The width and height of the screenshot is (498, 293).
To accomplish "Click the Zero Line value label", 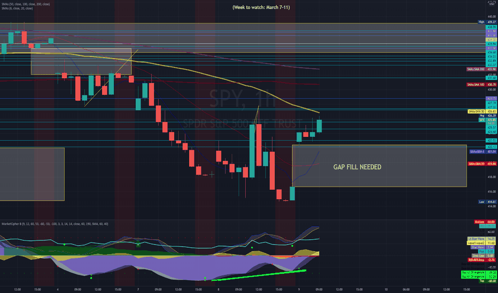I will click(484, 256).
